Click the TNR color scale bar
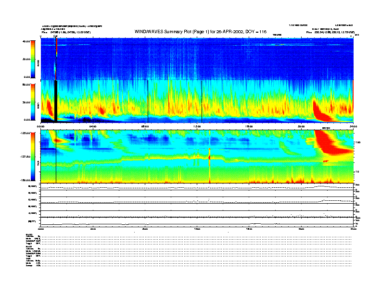 (x=33, y=157)
